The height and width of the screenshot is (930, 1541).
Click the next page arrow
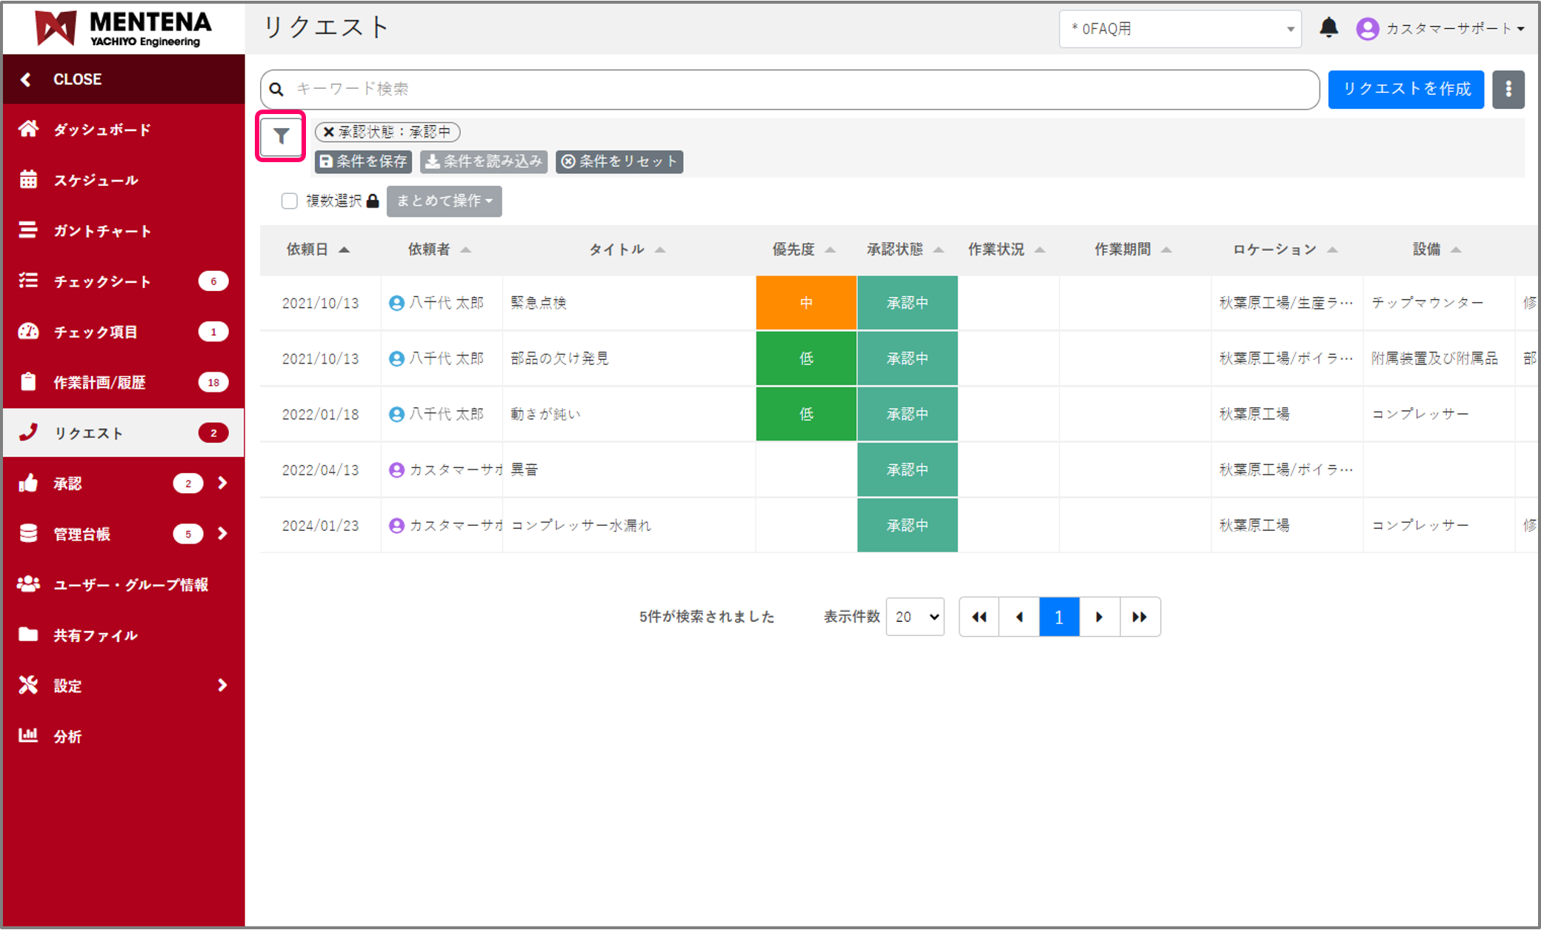1099,617
